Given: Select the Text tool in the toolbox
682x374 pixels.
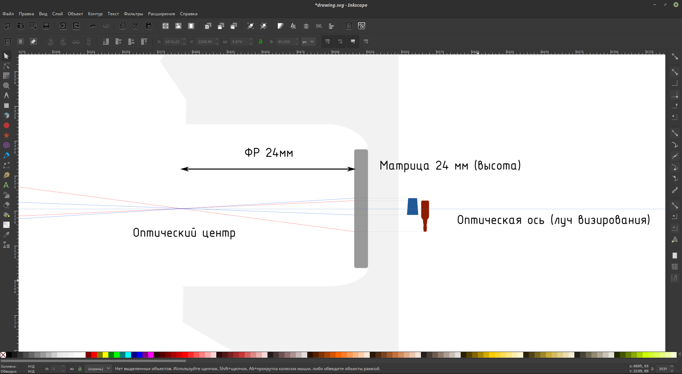Looking at the screenshot, I should tap(6, 185).
